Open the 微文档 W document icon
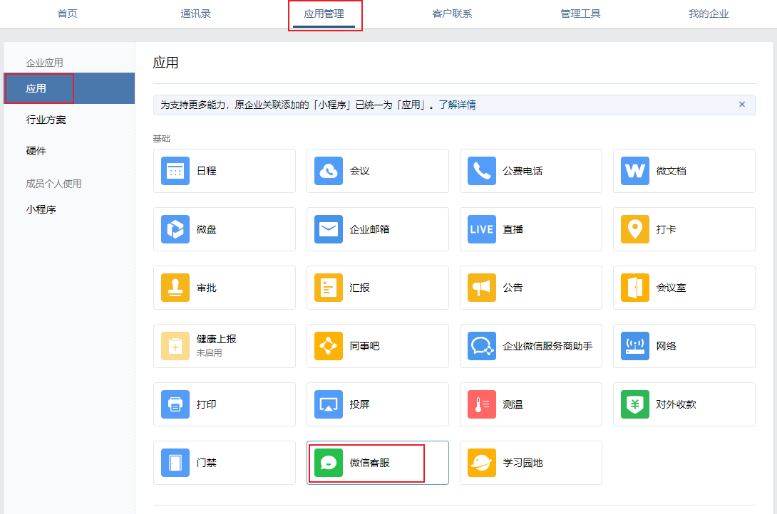The width and height of the screenshot is (777, 514). pyautogui.click(x=634, y=171)
